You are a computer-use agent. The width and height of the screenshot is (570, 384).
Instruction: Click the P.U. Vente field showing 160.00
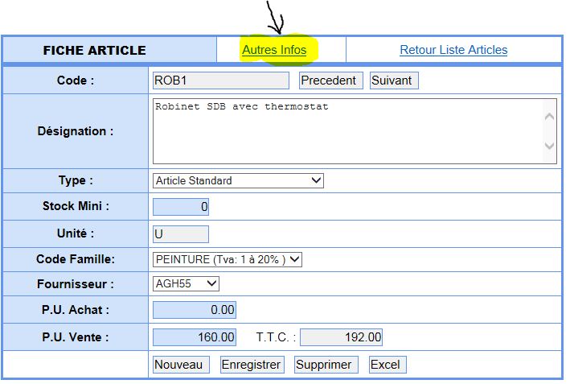[194, 337]
